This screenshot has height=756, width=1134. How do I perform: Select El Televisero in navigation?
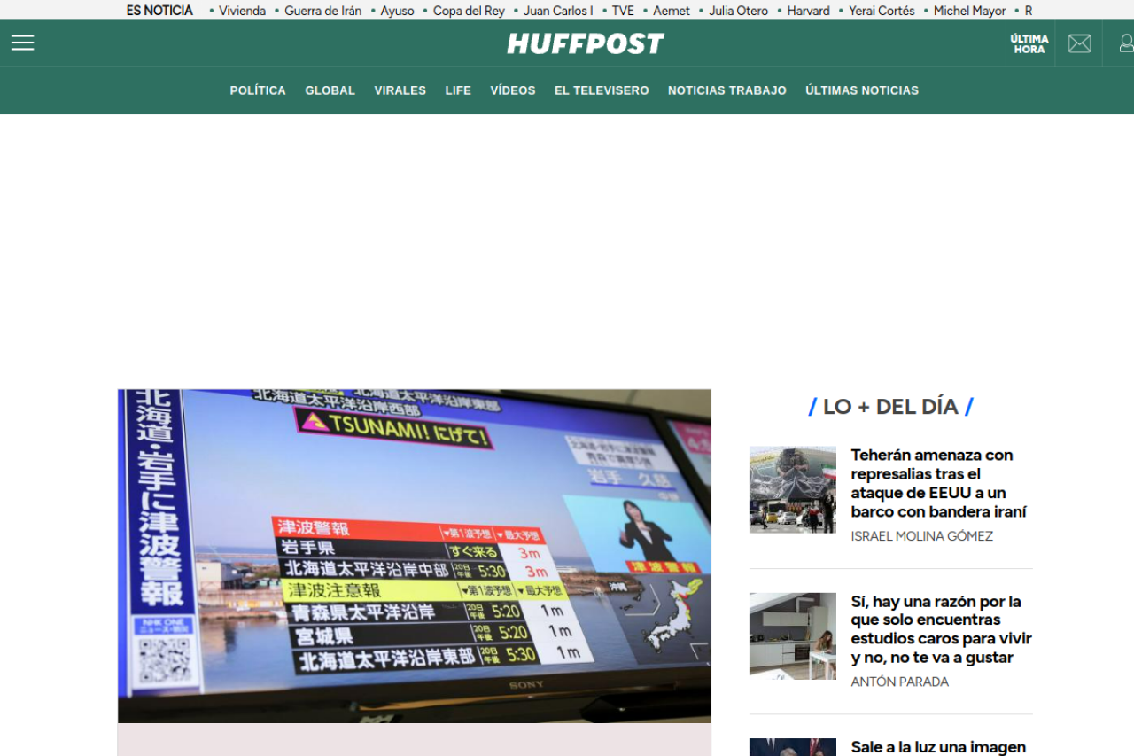pos(602,90)
